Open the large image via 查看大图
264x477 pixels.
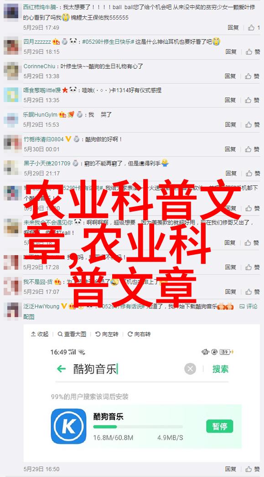72,334
